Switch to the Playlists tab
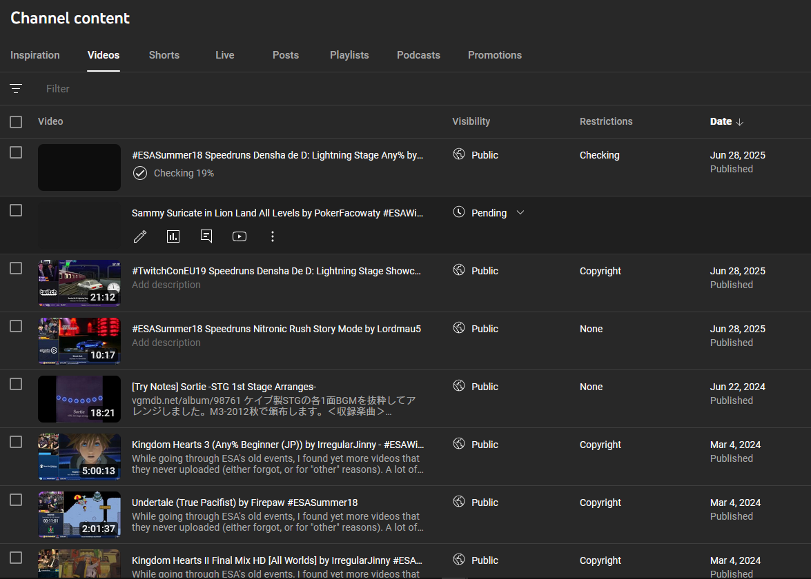811x579 pixels. [350, 55]
